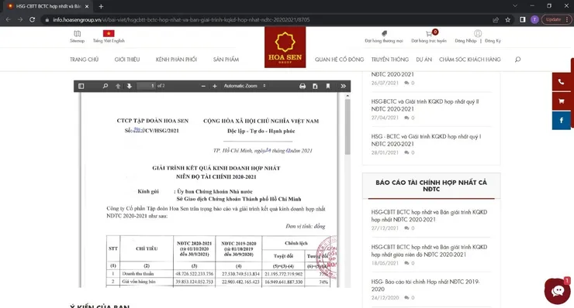This screenshot has height=308, width=574.
Task: Print the PDF document
Action: tap(303, 86)
